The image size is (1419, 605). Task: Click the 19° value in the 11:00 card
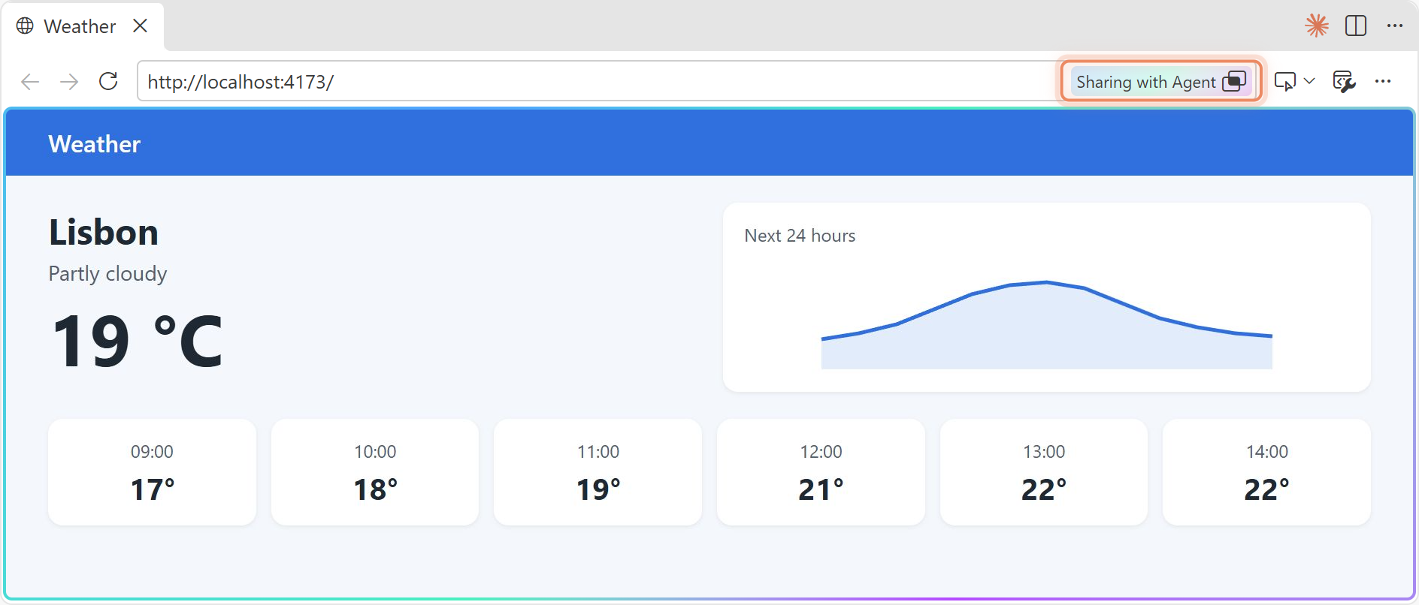click(598, 489)
